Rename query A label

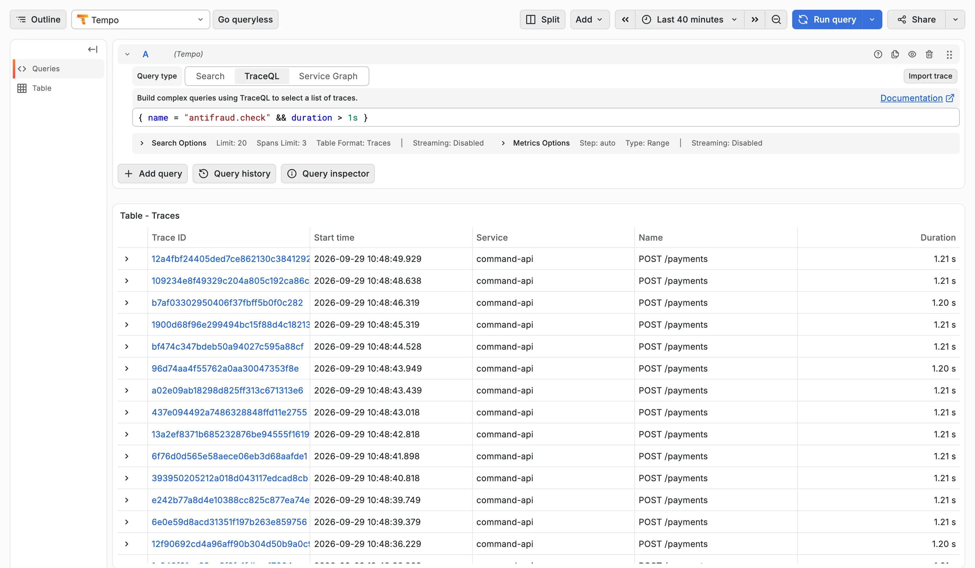(x=145, y=54)
